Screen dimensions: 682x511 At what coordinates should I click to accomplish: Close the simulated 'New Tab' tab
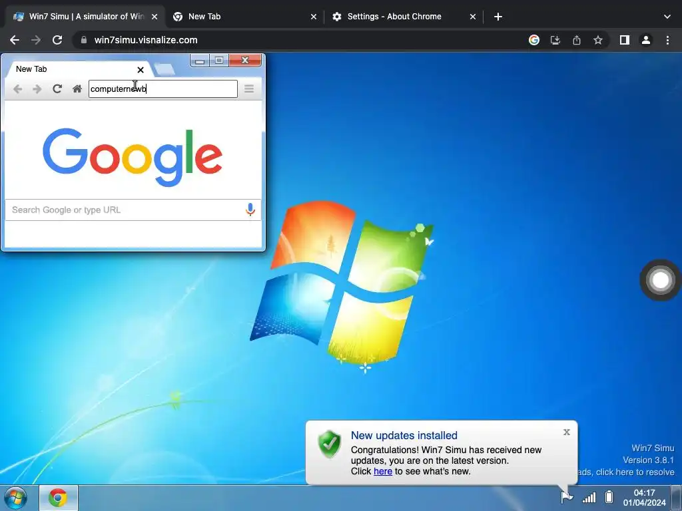(x=141, y=69)
